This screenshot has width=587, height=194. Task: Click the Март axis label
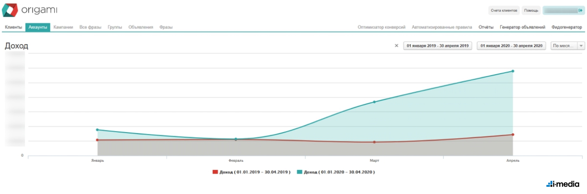374,160
